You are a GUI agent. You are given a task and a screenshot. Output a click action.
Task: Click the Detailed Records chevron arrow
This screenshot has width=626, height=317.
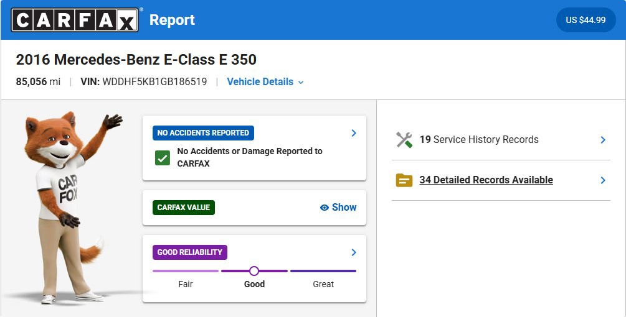(x=603, y=180)
